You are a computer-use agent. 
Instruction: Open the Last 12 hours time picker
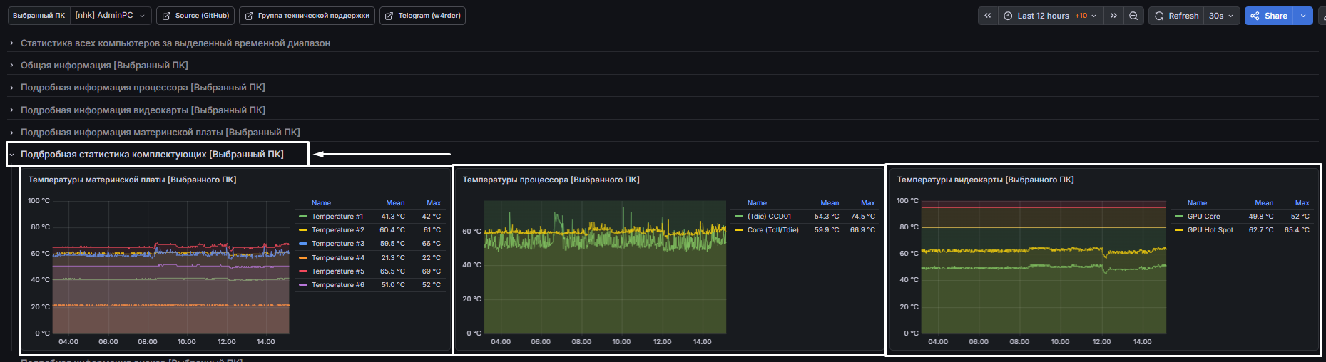[x=1050, y=16]
